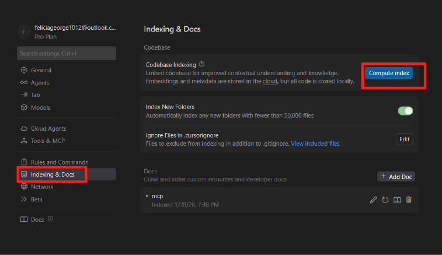This screenshot has height=255, width=442.
Task: Open the book icon for mcp doc
Action: tap(397, 200)
